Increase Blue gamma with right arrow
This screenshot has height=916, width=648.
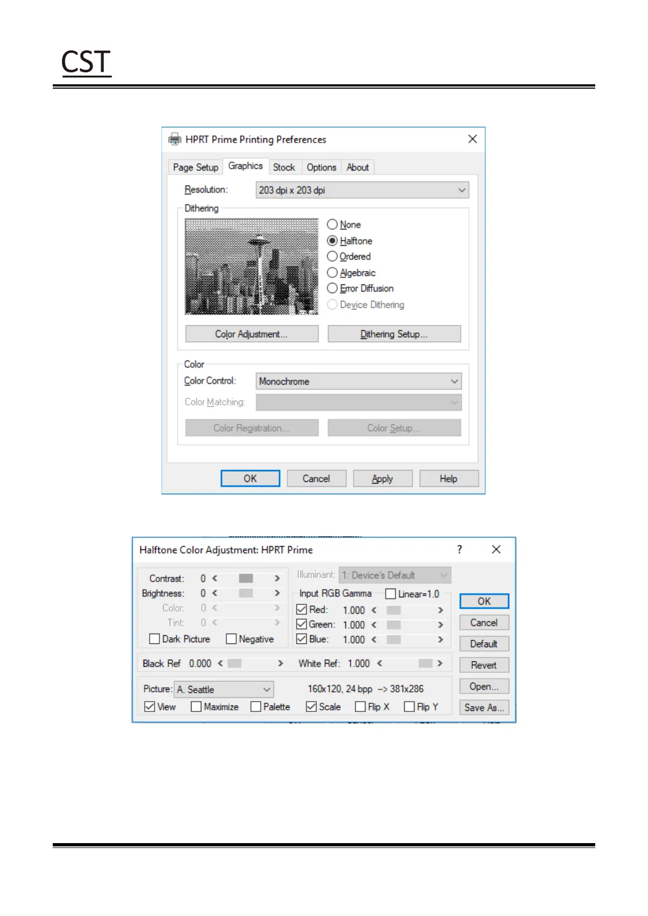pos(440,640)
